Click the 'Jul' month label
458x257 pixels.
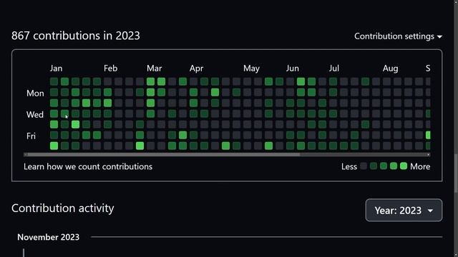pos(334,69)
